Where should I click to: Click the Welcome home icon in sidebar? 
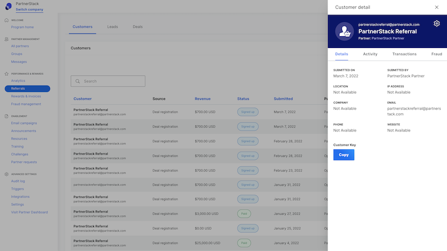[x=7, y=20]
